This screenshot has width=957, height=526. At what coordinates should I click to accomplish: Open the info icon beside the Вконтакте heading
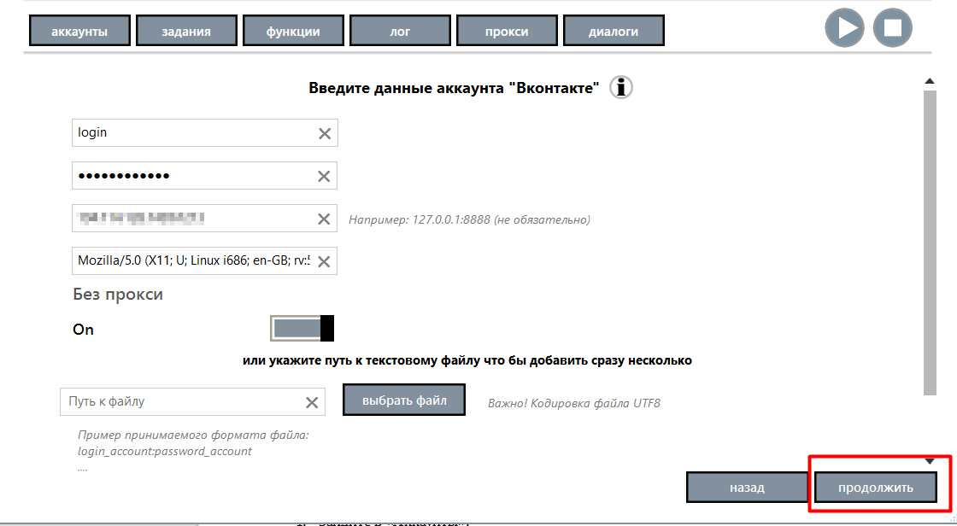[620, 88]
